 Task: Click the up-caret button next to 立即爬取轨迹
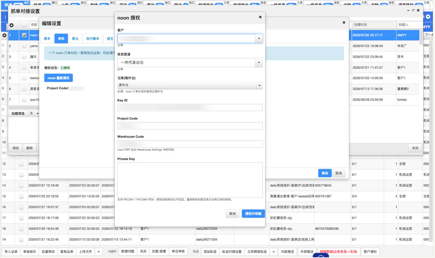coord(273,252)
